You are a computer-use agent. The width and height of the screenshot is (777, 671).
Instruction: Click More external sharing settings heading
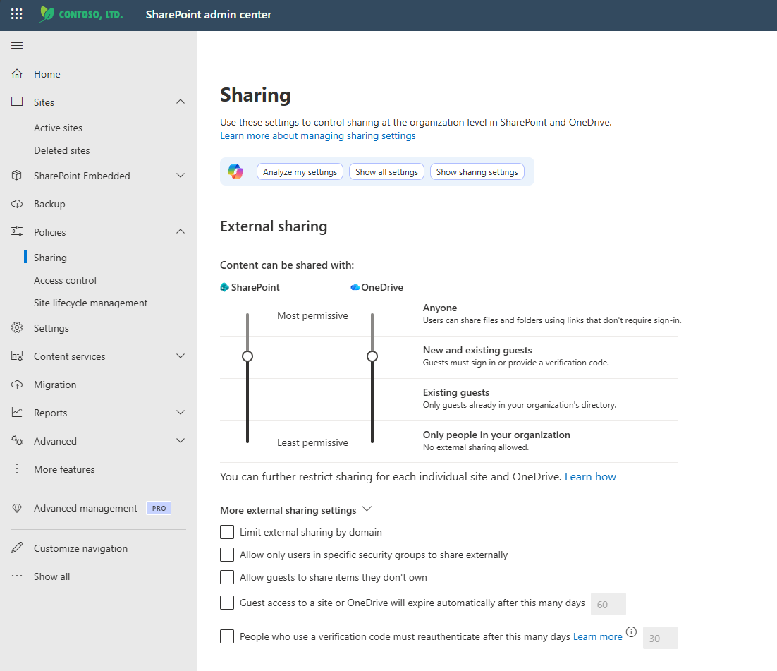tap(288, 510)
